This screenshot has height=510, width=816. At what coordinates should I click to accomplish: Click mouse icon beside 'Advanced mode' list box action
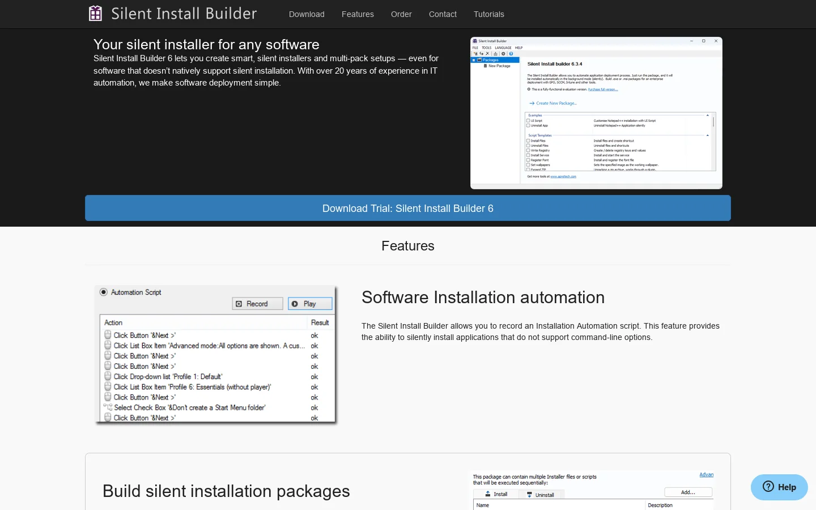(108, 345)
